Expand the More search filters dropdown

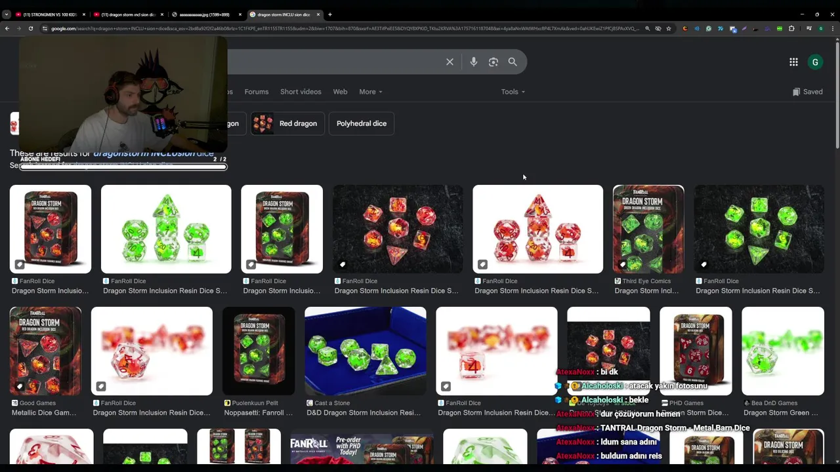(x=371, y=92)
